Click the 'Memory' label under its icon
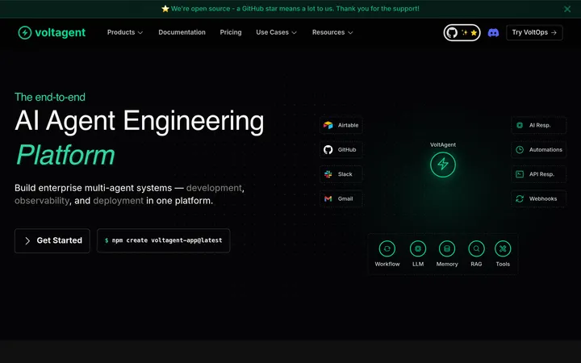Image resolution: width=581 pixels, height=363 pixels. (447, 264)
